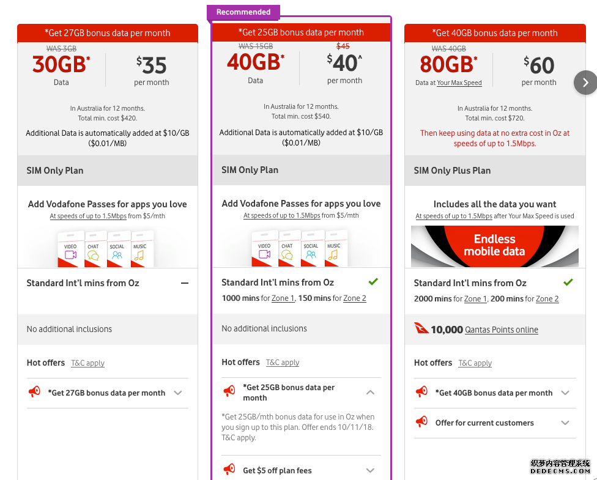Open the Your Max Speed link under 80GB
This screenshot has width=597, height=480.
click(x=459, y=83)
